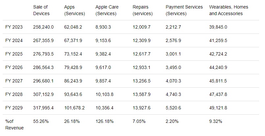The height and width of the screenshot is (136, 265).
Task: Click the 258,240.0 cell
Action: click(x=43, y=27)
